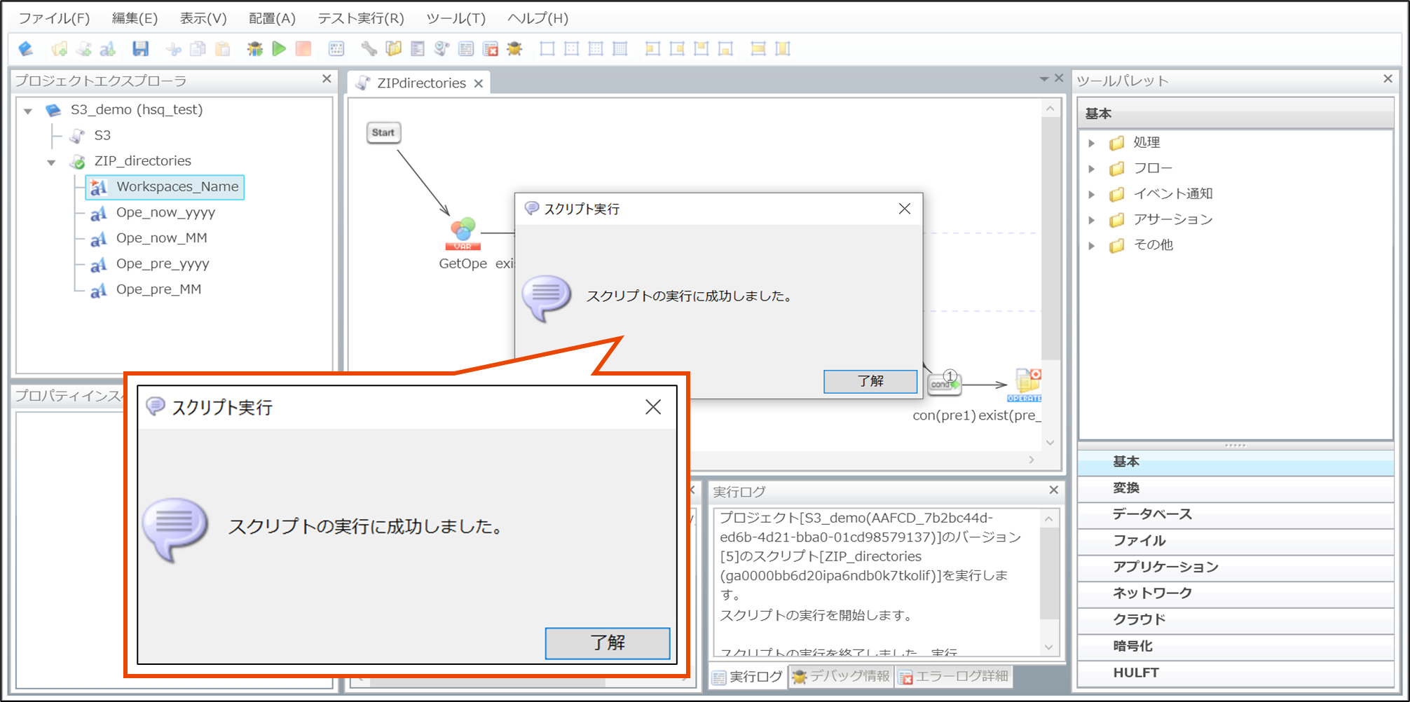1410x702 pixels.
Task: Select the クラウド palette category
Action: click(x=1236, y=619)
